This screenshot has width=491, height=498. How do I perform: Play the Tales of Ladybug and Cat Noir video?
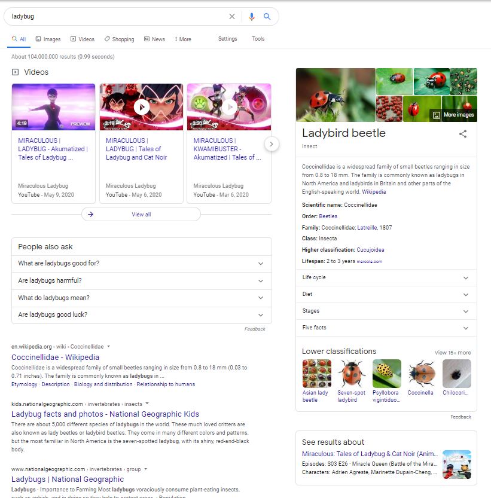coord(141,107)
